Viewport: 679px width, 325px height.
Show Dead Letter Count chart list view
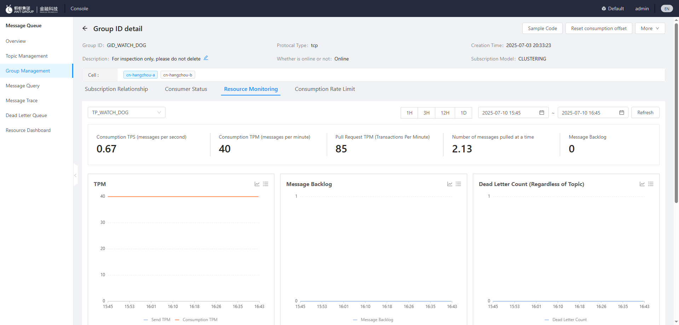click(651, 184)
